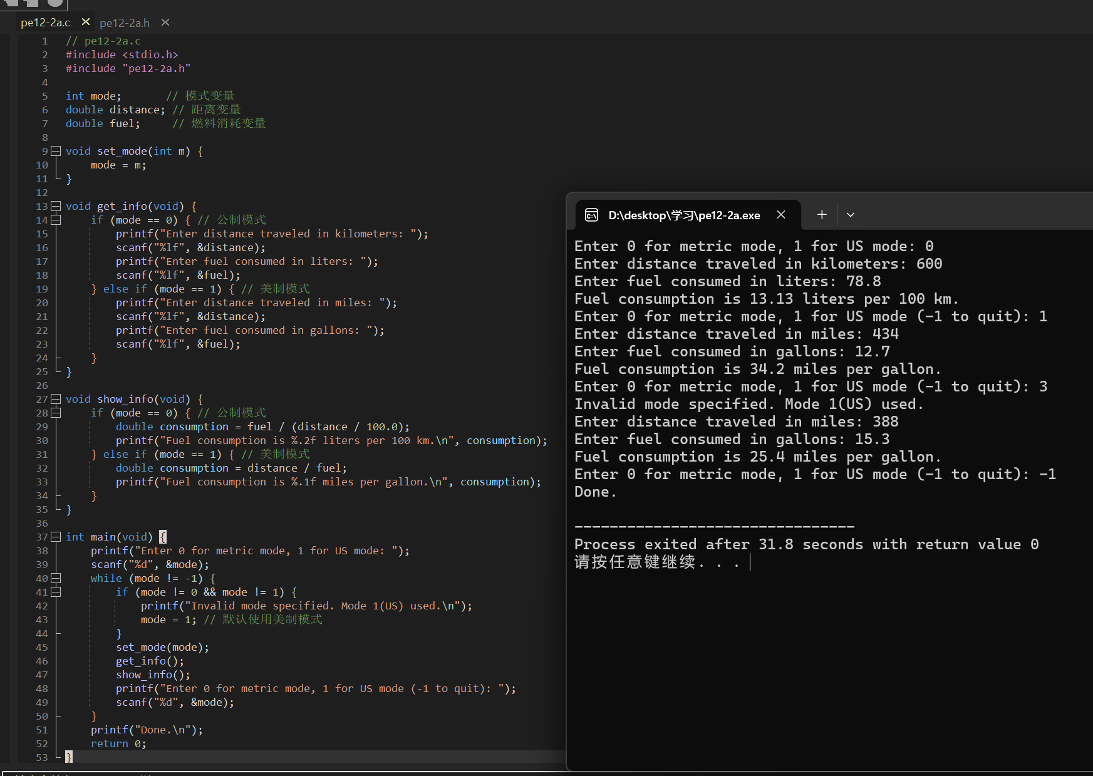Collapse the set_mode function fold at line 9

[56, 151]
